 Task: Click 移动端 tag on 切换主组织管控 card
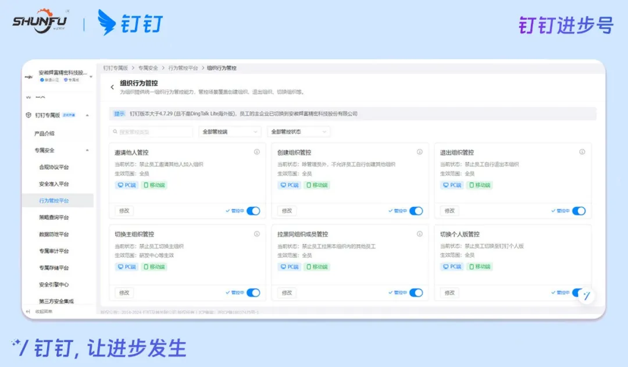[x=154, y=267]
